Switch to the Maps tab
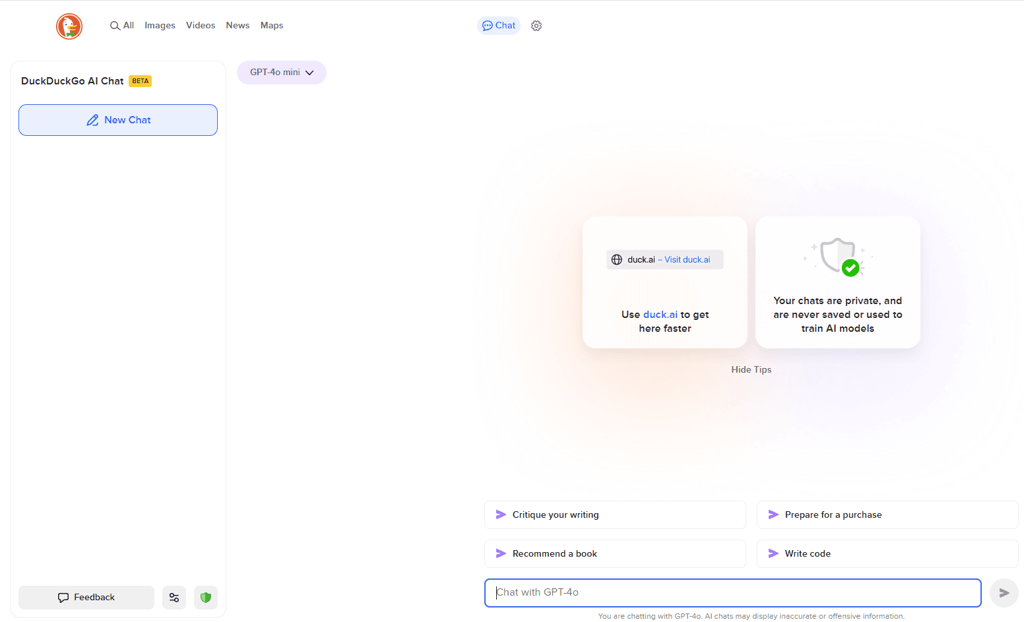 click(272, 26)
